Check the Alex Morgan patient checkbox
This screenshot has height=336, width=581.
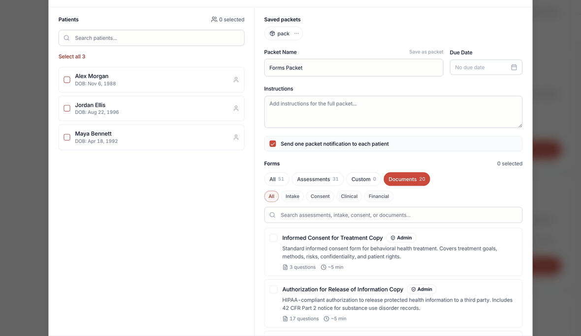tap(67, 80)
